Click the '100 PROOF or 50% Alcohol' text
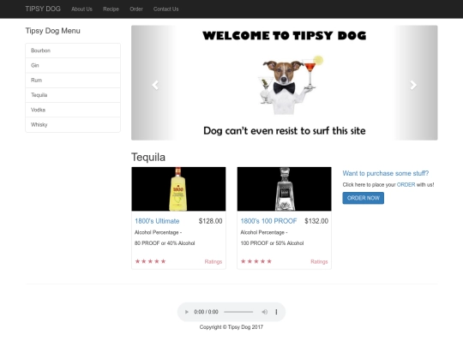The width and height of the screenshot is (463, 347). [272, 243]
